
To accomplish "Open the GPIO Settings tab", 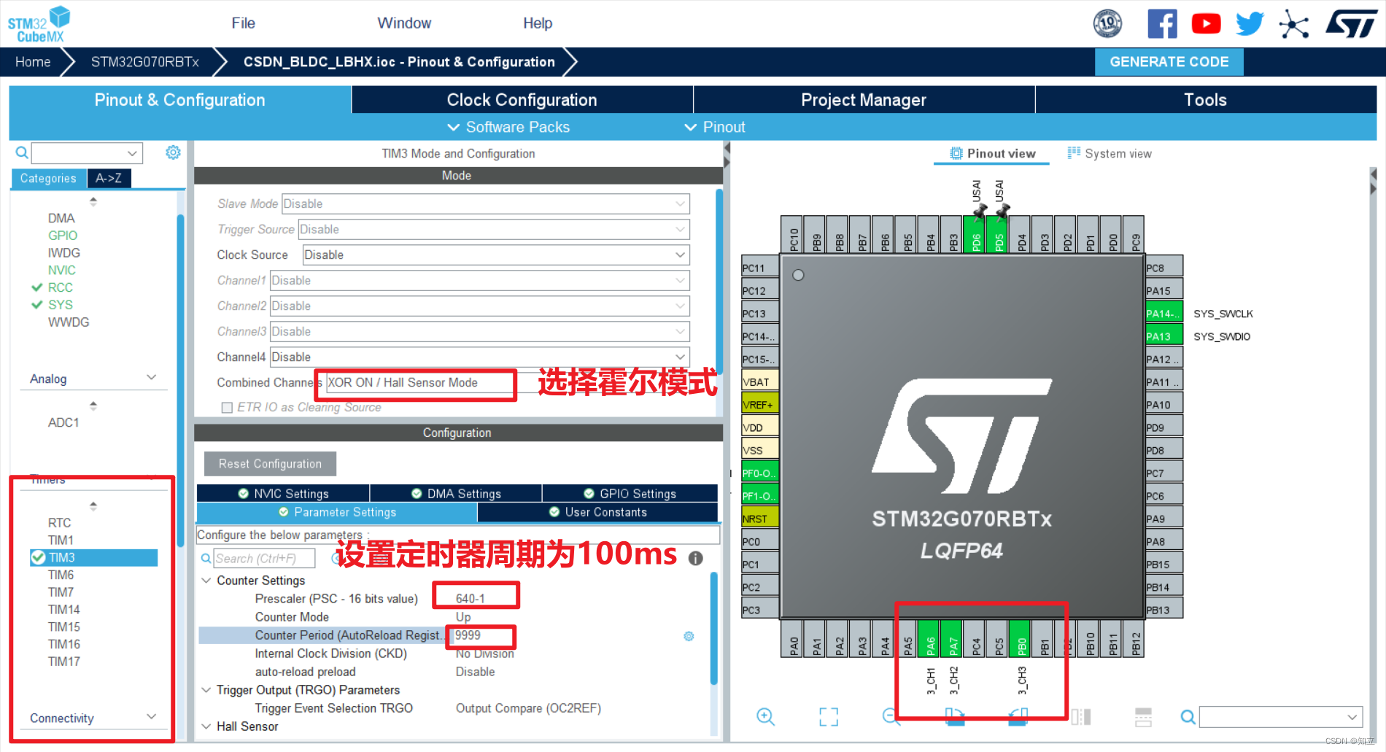I will click(630, 494).
